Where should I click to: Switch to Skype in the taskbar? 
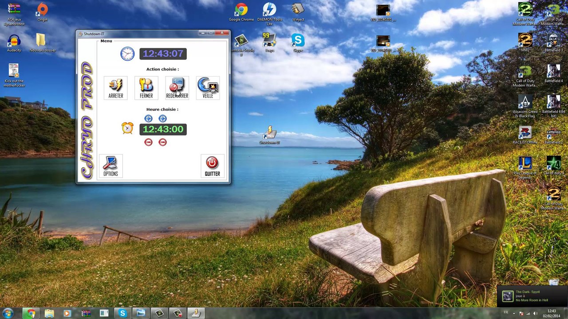pos(122,313)
